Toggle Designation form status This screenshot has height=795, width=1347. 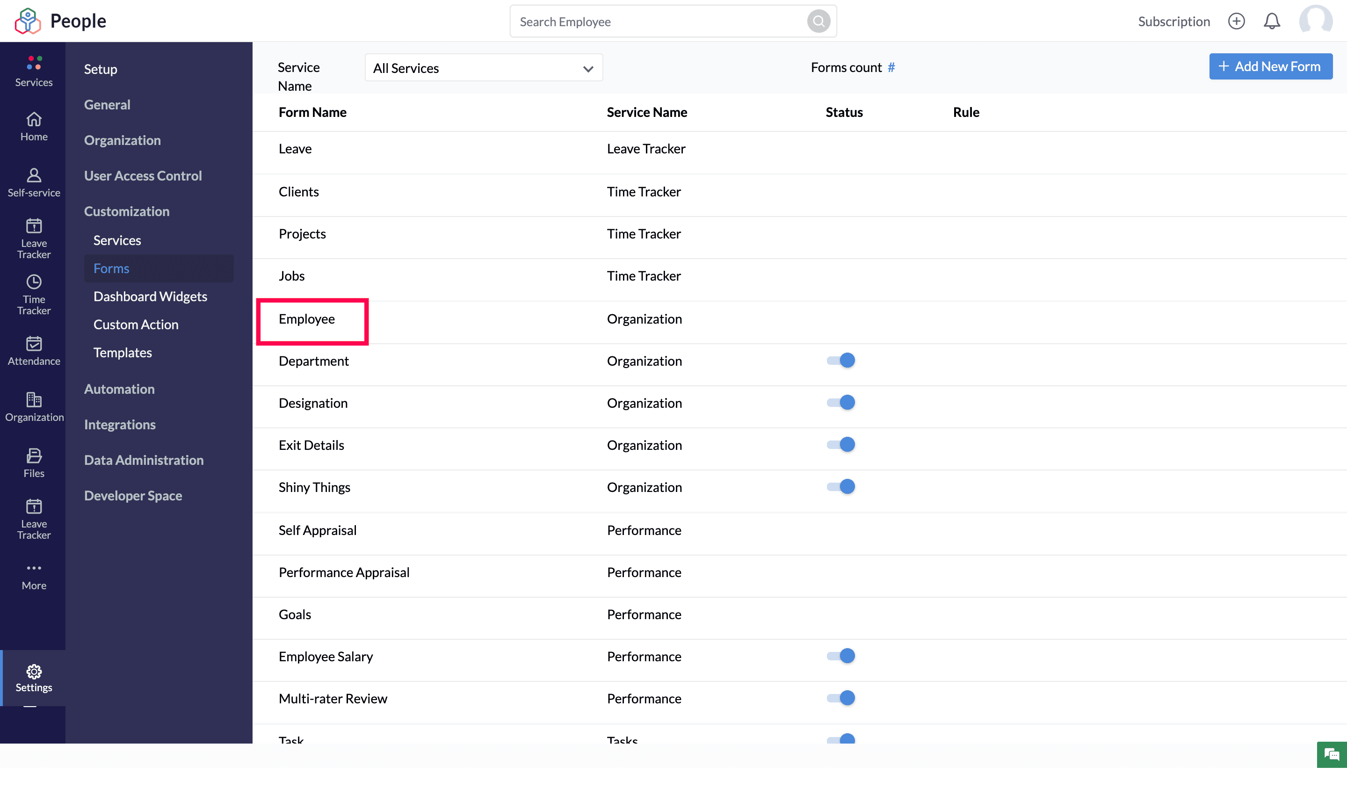click(840, 402)
